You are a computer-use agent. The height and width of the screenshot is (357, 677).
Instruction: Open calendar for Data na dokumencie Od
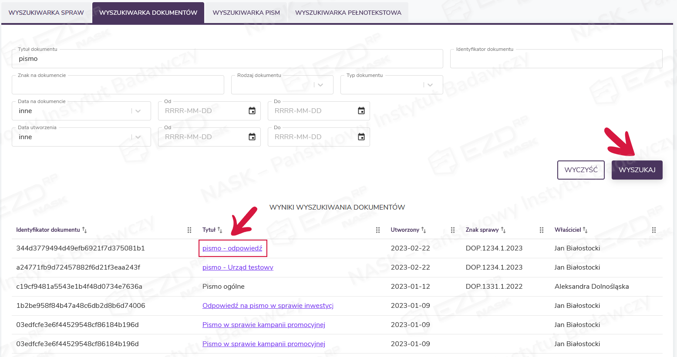[x=252, y=111]
